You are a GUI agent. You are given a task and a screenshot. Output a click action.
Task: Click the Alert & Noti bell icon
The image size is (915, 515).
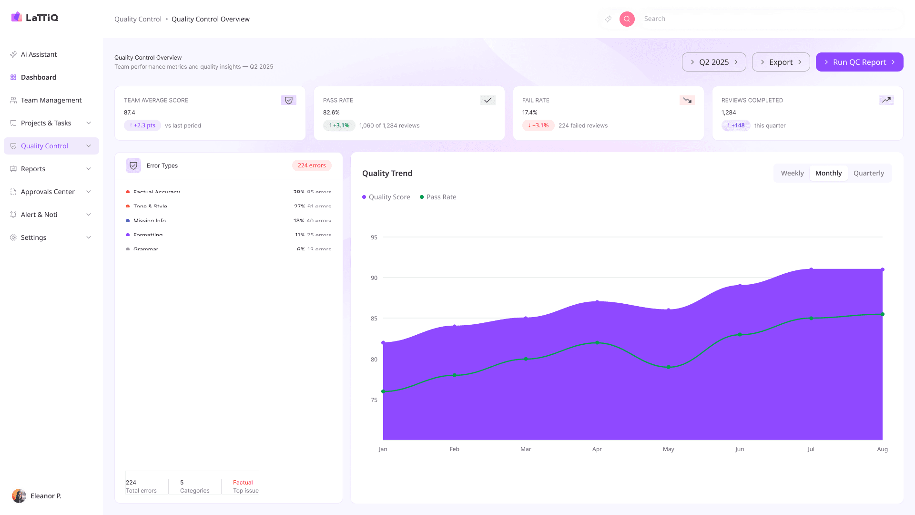pyautogui.click(x=13, y=215)
